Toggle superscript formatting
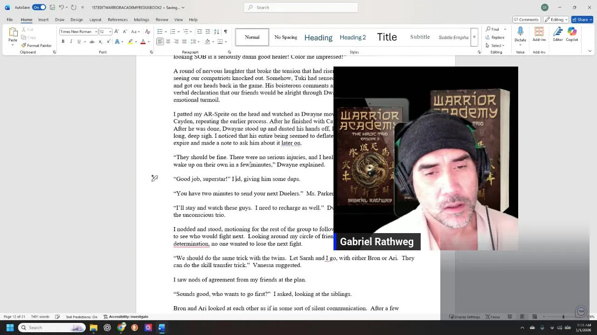 click(108, 42)
